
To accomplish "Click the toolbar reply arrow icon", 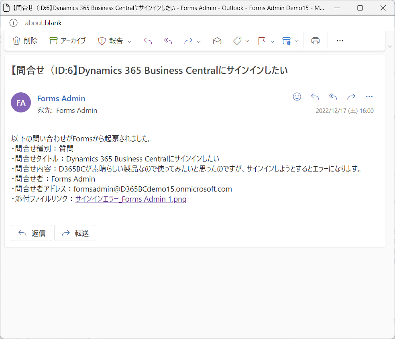I will pos(148,41).
